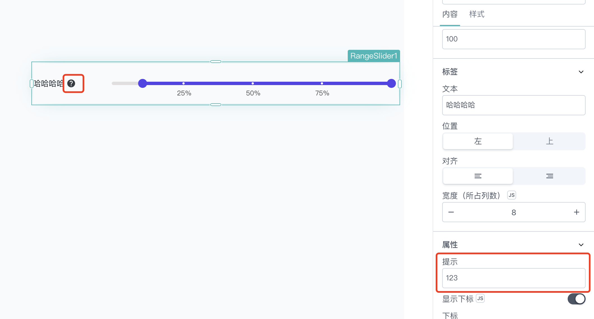Set label position to 左
The width and height of the screenshot is (594, 319).
(x=478, y=141)
